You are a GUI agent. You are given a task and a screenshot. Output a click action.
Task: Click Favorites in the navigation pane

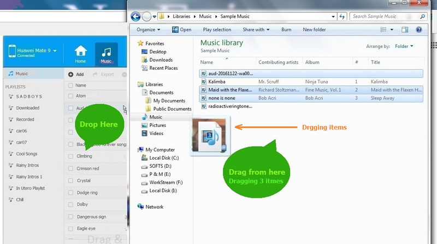[x=155, y=44]
